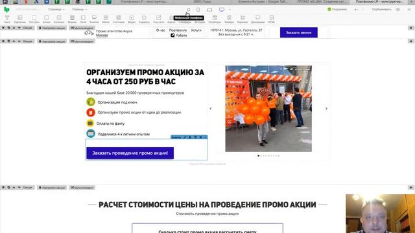Click Заказать проведение промо акции button
415x233 pixels.
tap(130, 153)
